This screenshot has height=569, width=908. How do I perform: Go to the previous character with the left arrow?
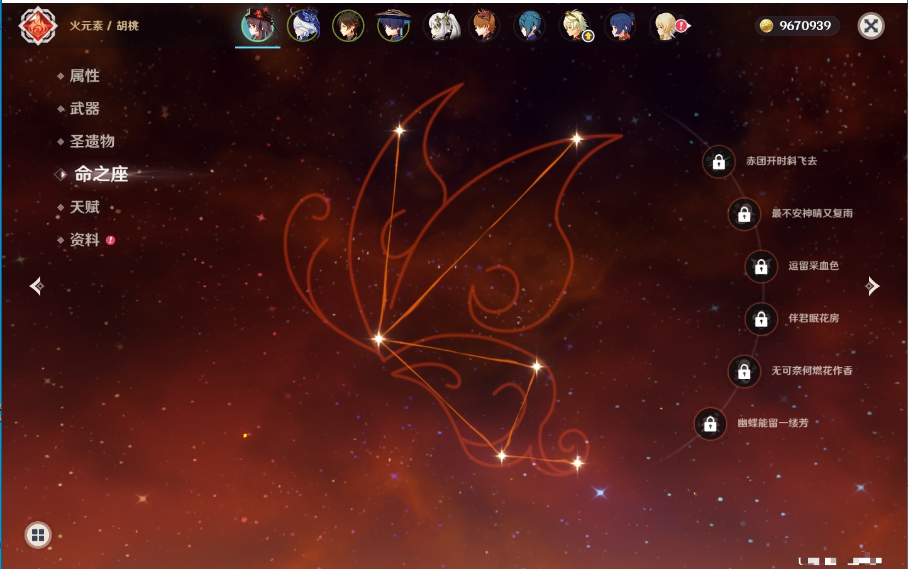(36, 286)
